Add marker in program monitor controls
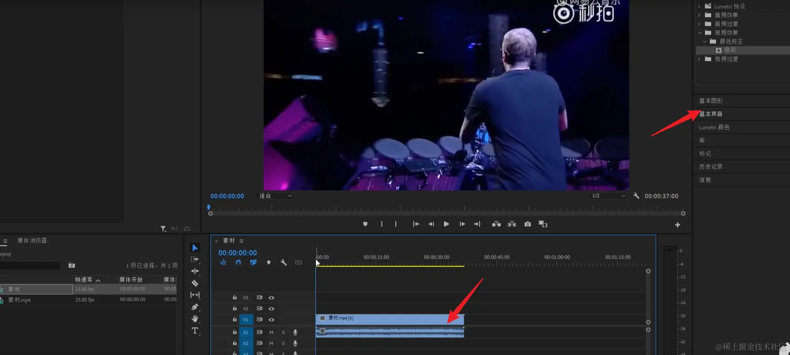The image size is (790, 355). coord(365,224)
